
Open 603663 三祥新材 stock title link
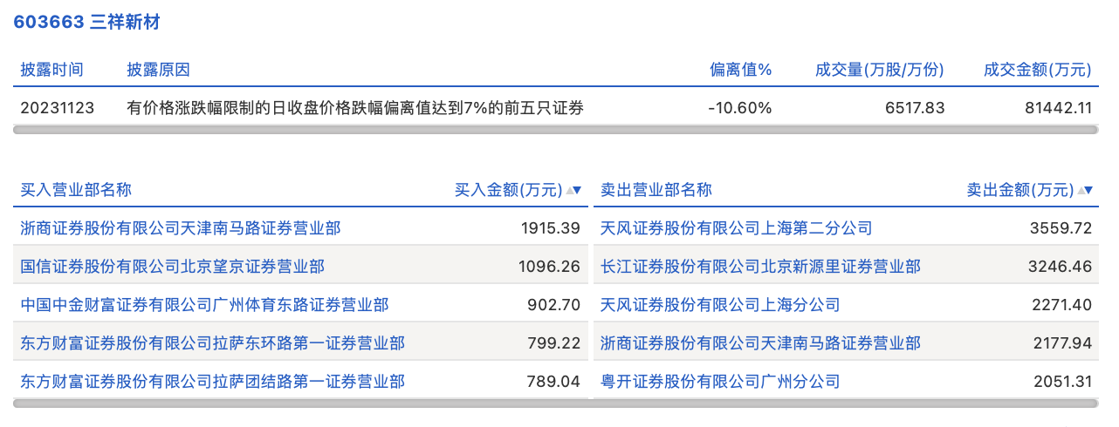(x=87, y=23)
